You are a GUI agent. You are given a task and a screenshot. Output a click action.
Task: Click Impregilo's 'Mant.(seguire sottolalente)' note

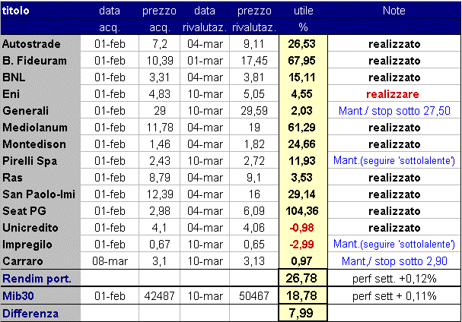pos(394,245)
